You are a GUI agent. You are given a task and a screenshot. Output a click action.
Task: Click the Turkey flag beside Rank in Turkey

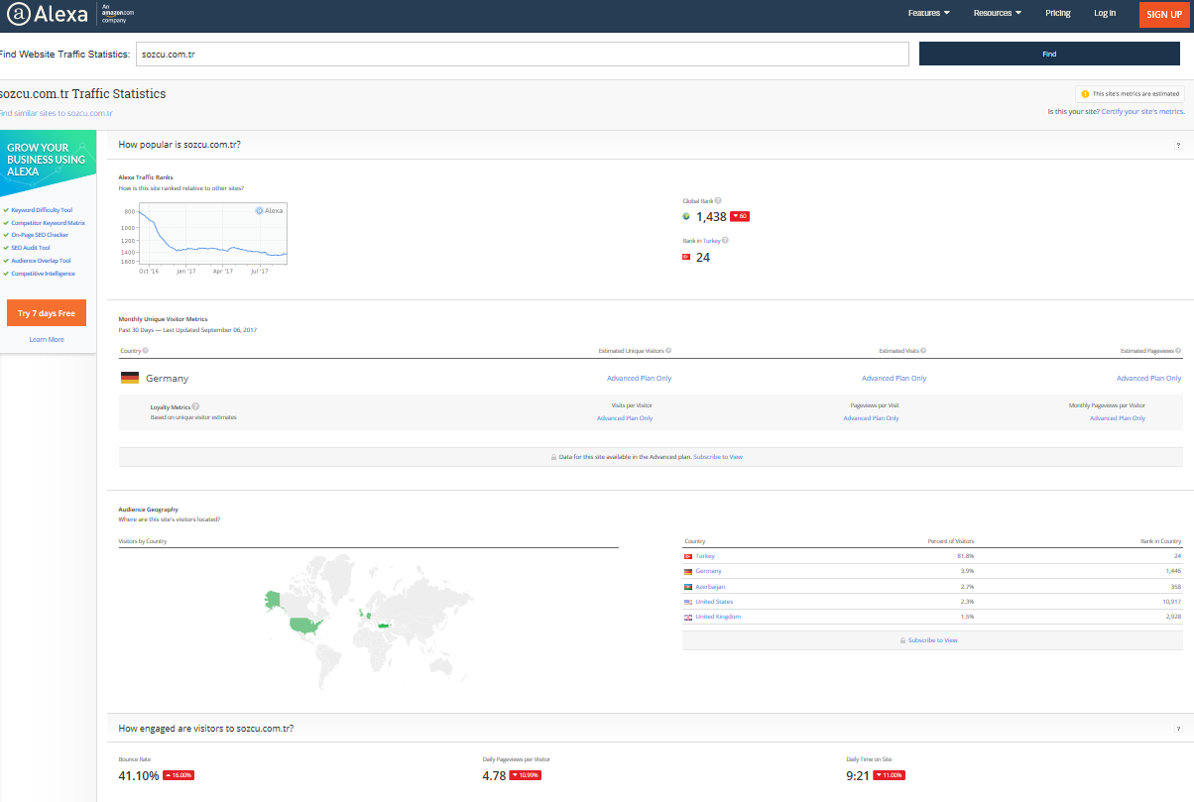click(686, 258)
